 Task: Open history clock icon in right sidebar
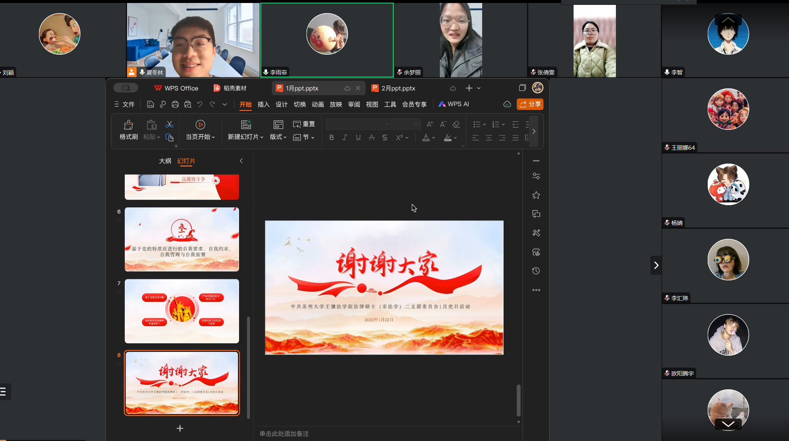[536, 271]
